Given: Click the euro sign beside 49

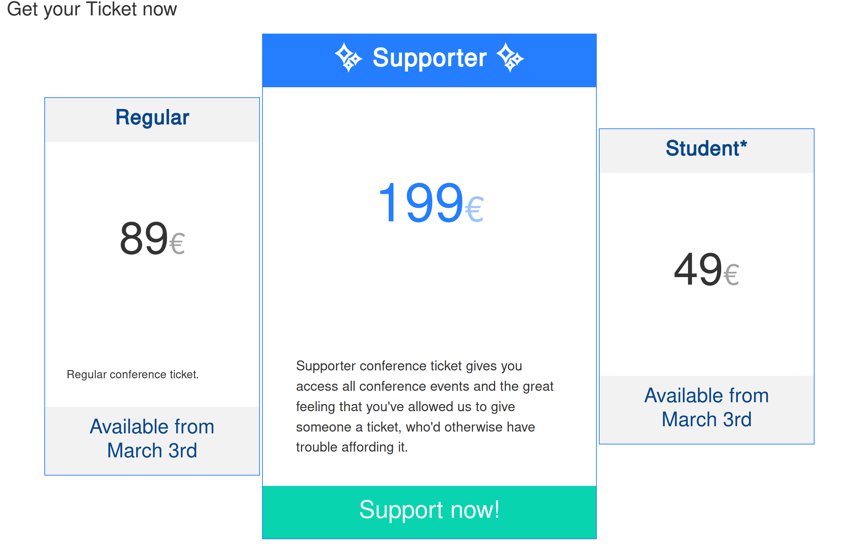Looking at the screenshot, I should 731,275.
